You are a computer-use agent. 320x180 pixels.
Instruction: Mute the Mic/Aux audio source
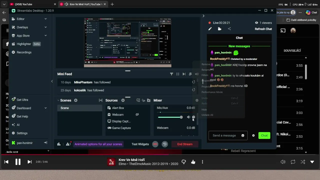point(188,117)
